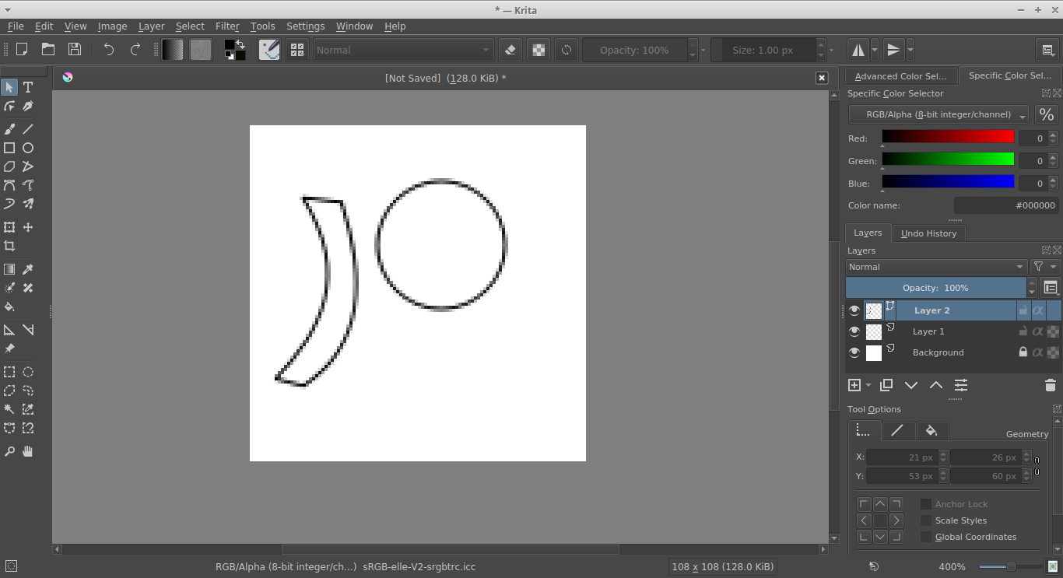
Task: Open the brush blending mode dropdown
Action: 403,50
